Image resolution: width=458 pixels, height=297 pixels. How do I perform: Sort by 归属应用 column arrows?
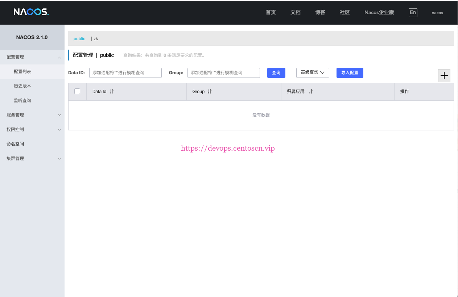[311, 92]
